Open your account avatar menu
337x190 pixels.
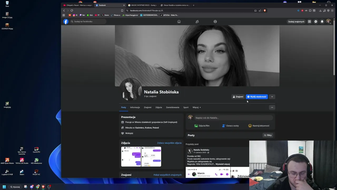pyautogui.click(x=328, y=22)
